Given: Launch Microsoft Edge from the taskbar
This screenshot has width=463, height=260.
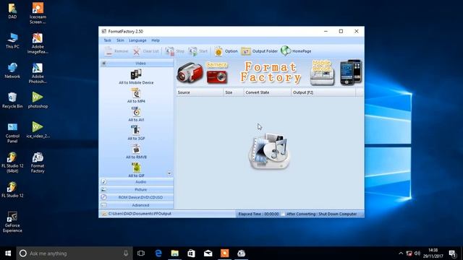Looking at the screenshot, I should point(158,253).
